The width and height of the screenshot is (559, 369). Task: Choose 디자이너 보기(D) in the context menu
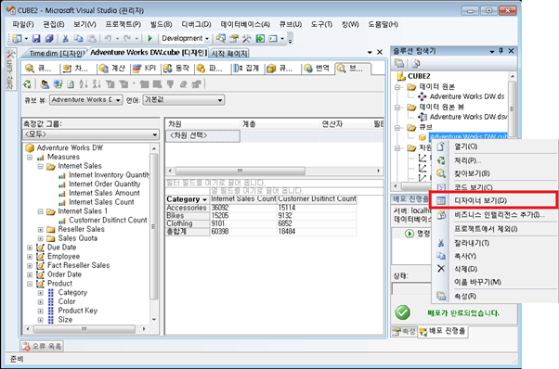click(493, 200)
